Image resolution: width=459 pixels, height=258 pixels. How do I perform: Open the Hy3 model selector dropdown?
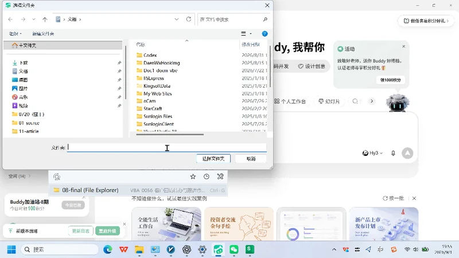click(x=372, y=153)
